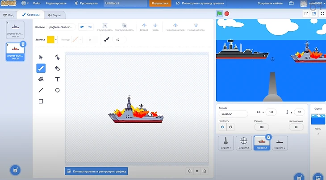
Task: Pick the Line drawing tool
Action: click(x=41, y=90)
